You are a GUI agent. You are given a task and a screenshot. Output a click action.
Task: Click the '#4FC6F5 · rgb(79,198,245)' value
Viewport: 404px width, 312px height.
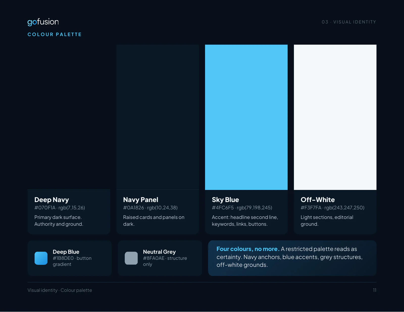point(242,208)
